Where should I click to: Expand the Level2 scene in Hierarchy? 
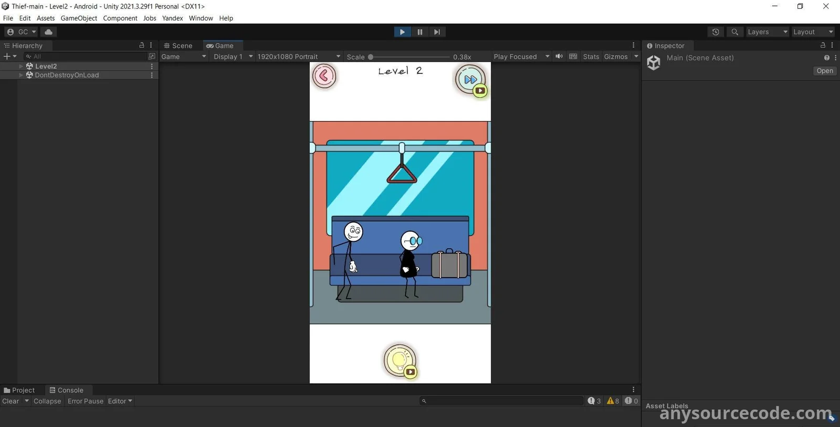coord(21,67)
